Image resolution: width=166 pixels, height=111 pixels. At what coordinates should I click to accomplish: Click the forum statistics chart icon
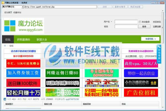click(5, 99)
